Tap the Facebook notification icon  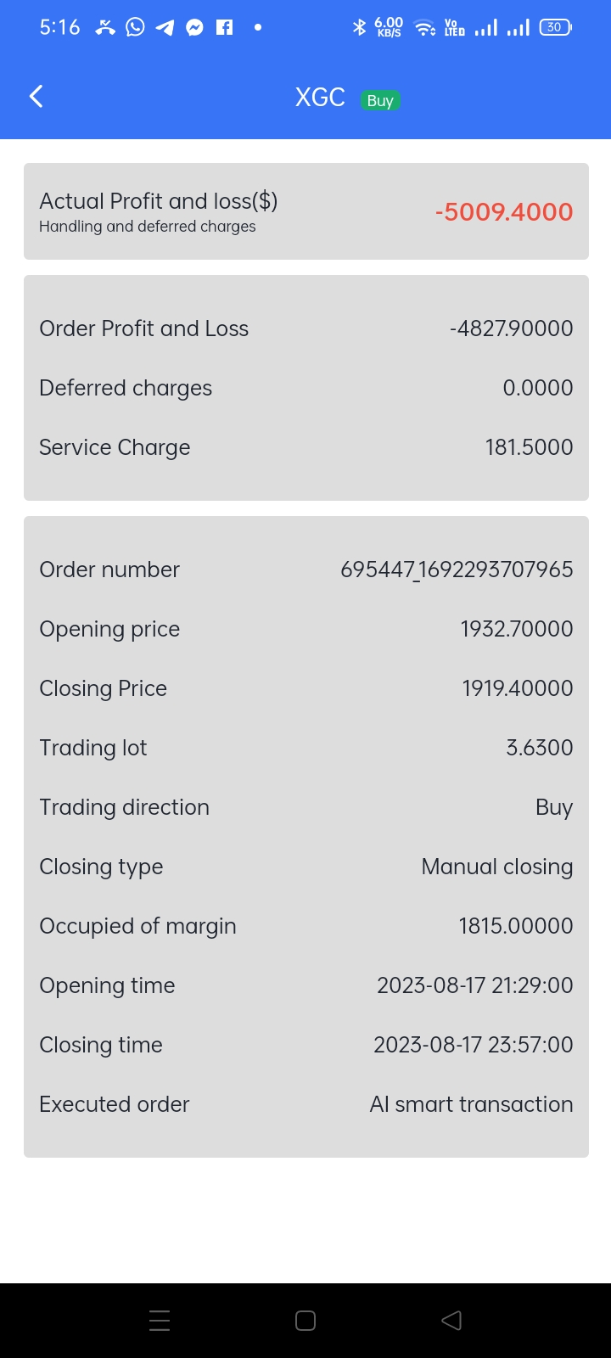coord(224,27)
